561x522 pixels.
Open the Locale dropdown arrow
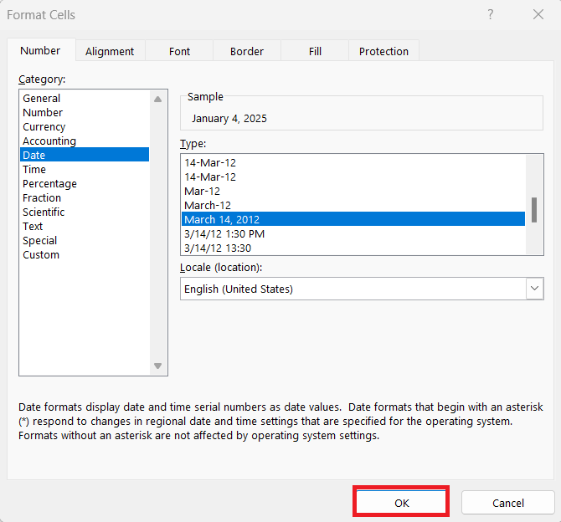534,289
